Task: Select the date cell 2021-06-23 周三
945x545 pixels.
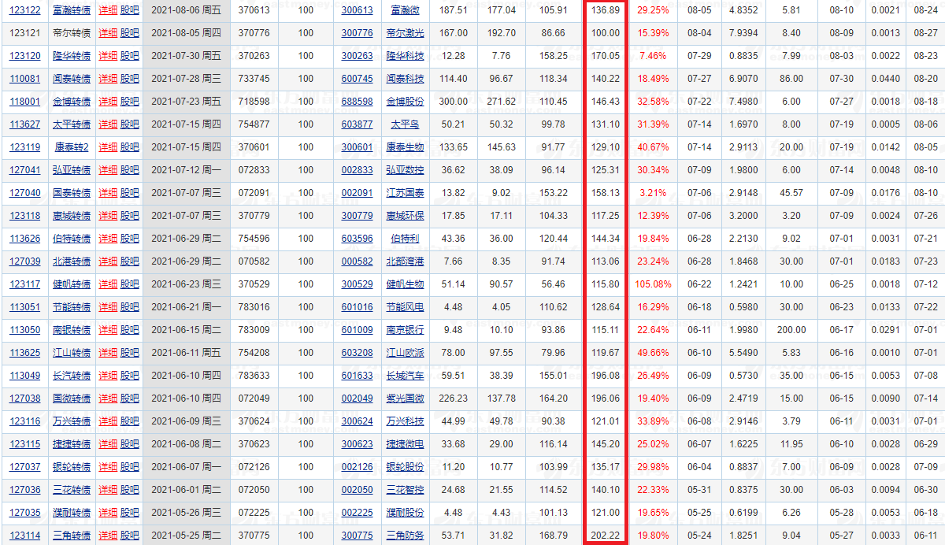Action: point(187,284)
